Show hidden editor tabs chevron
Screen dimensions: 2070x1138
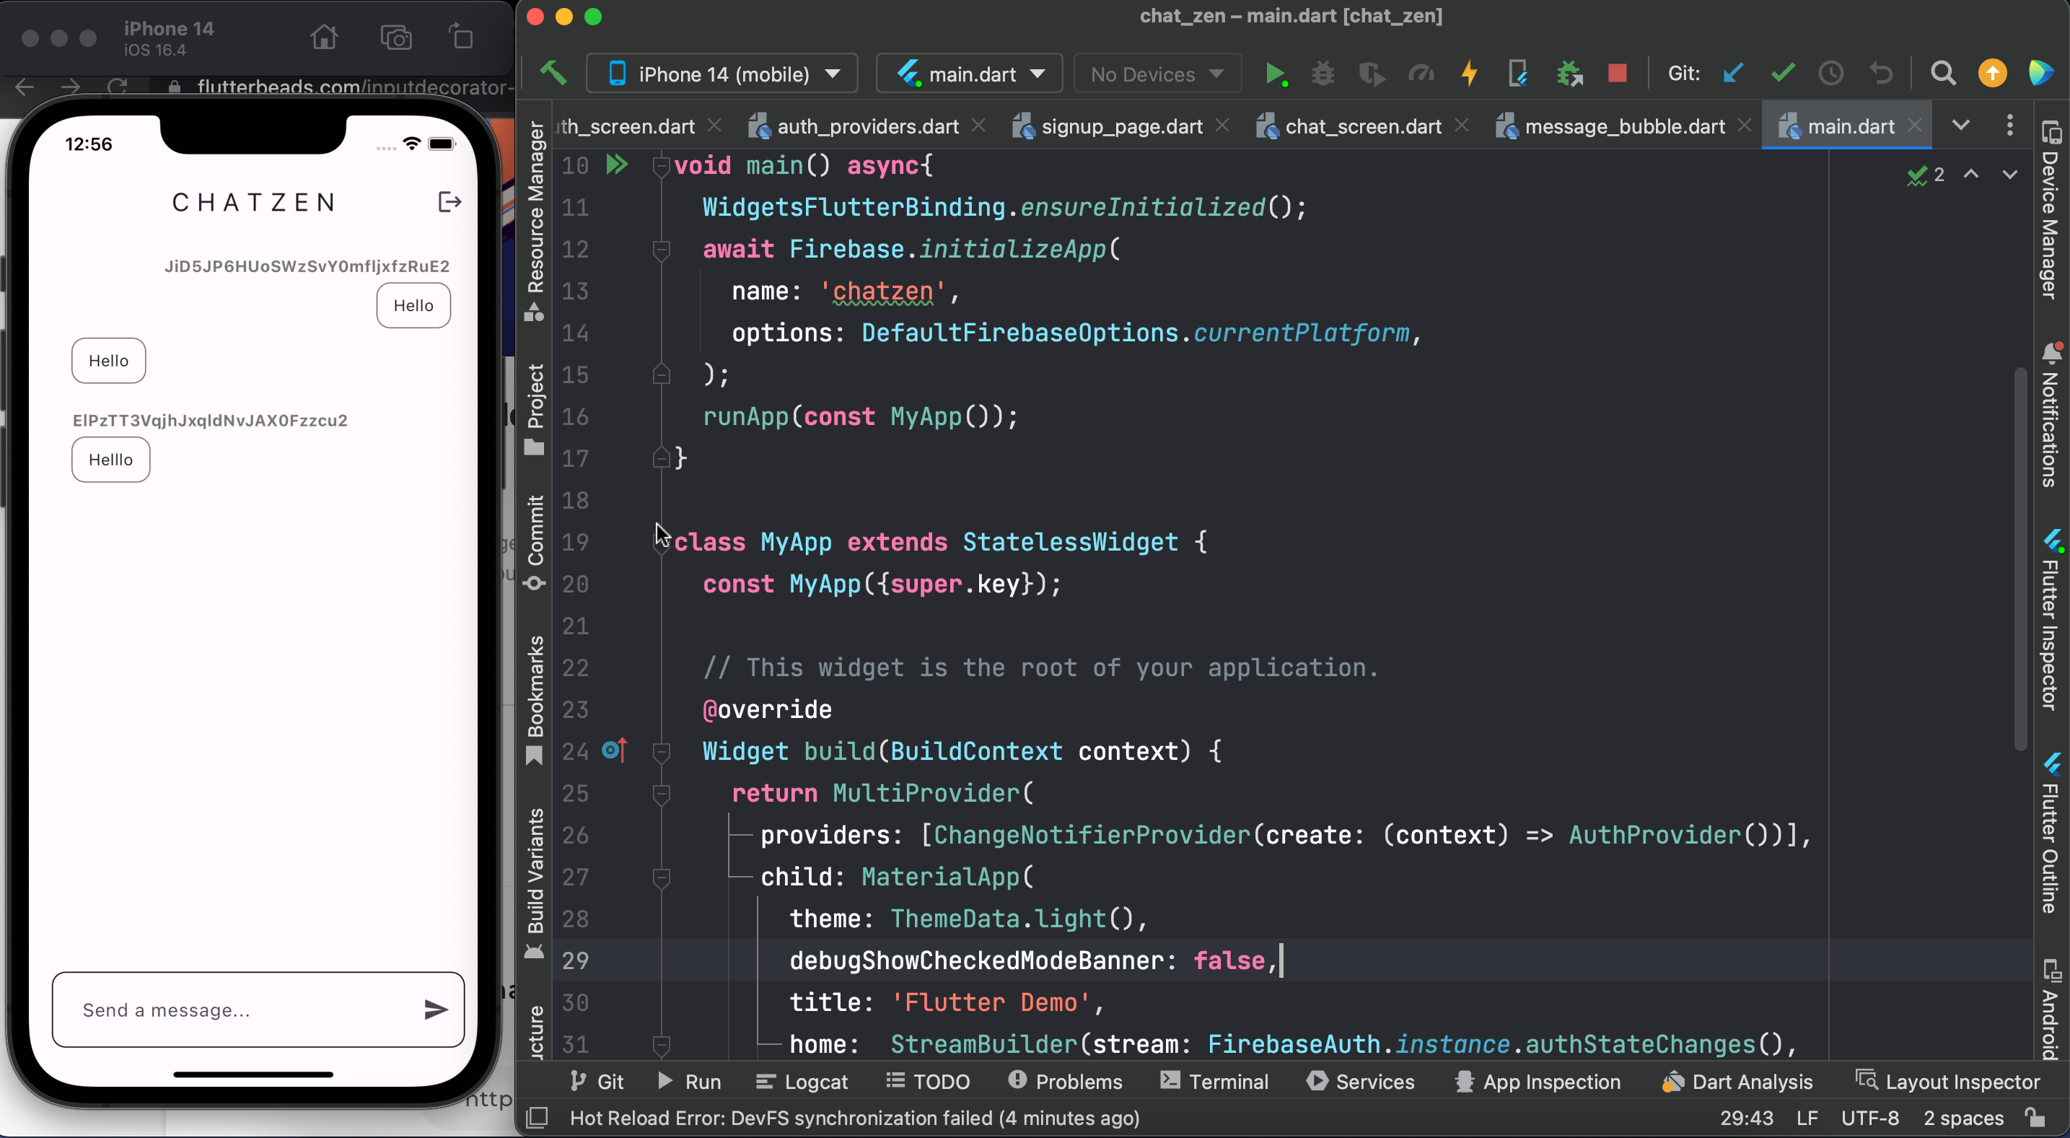pos(1961,126)
